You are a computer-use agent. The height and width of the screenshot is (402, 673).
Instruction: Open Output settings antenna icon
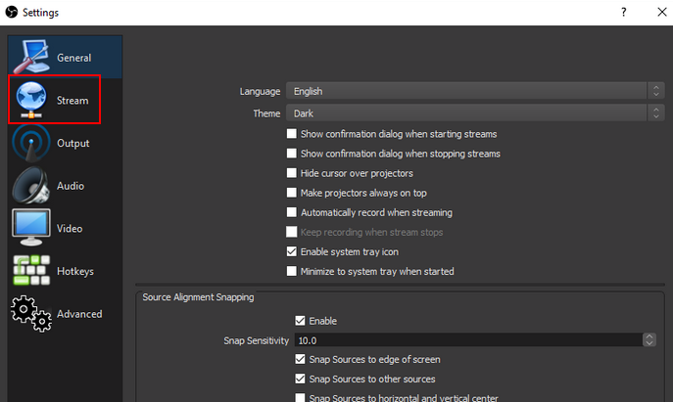coord(30,143)
